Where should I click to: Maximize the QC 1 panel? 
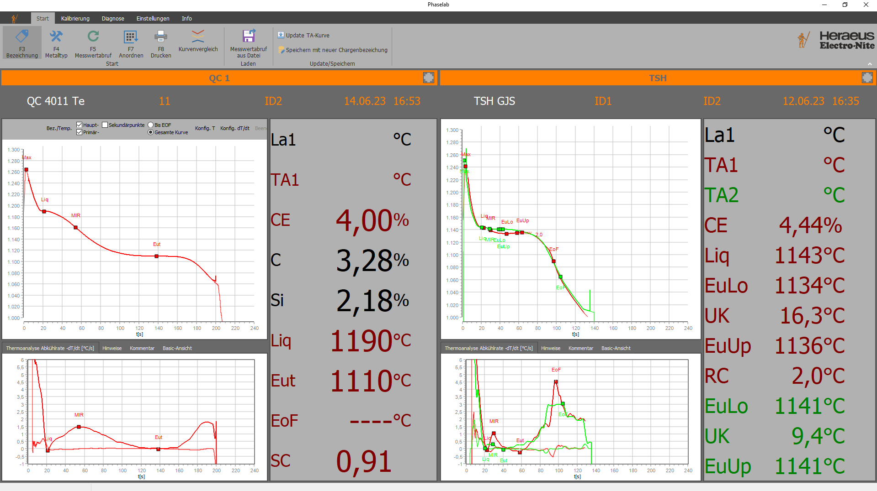tap(428, 78)
